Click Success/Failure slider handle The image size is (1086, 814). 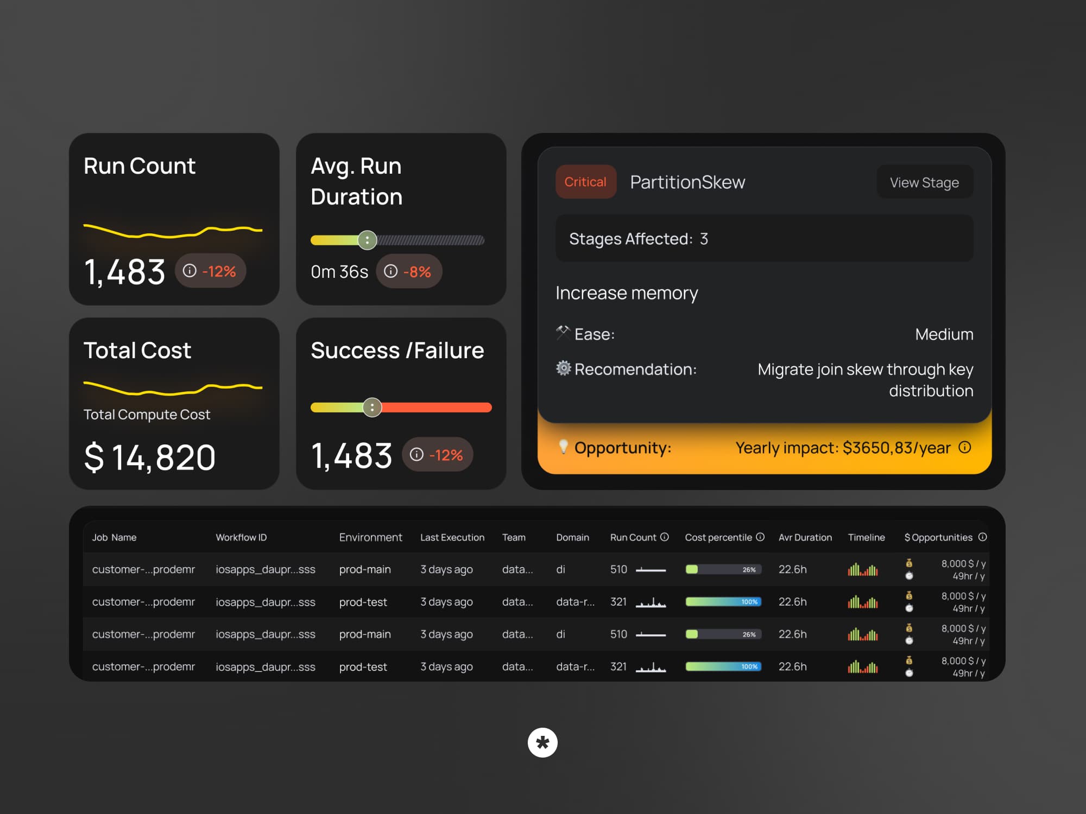(x=372, y=407)
